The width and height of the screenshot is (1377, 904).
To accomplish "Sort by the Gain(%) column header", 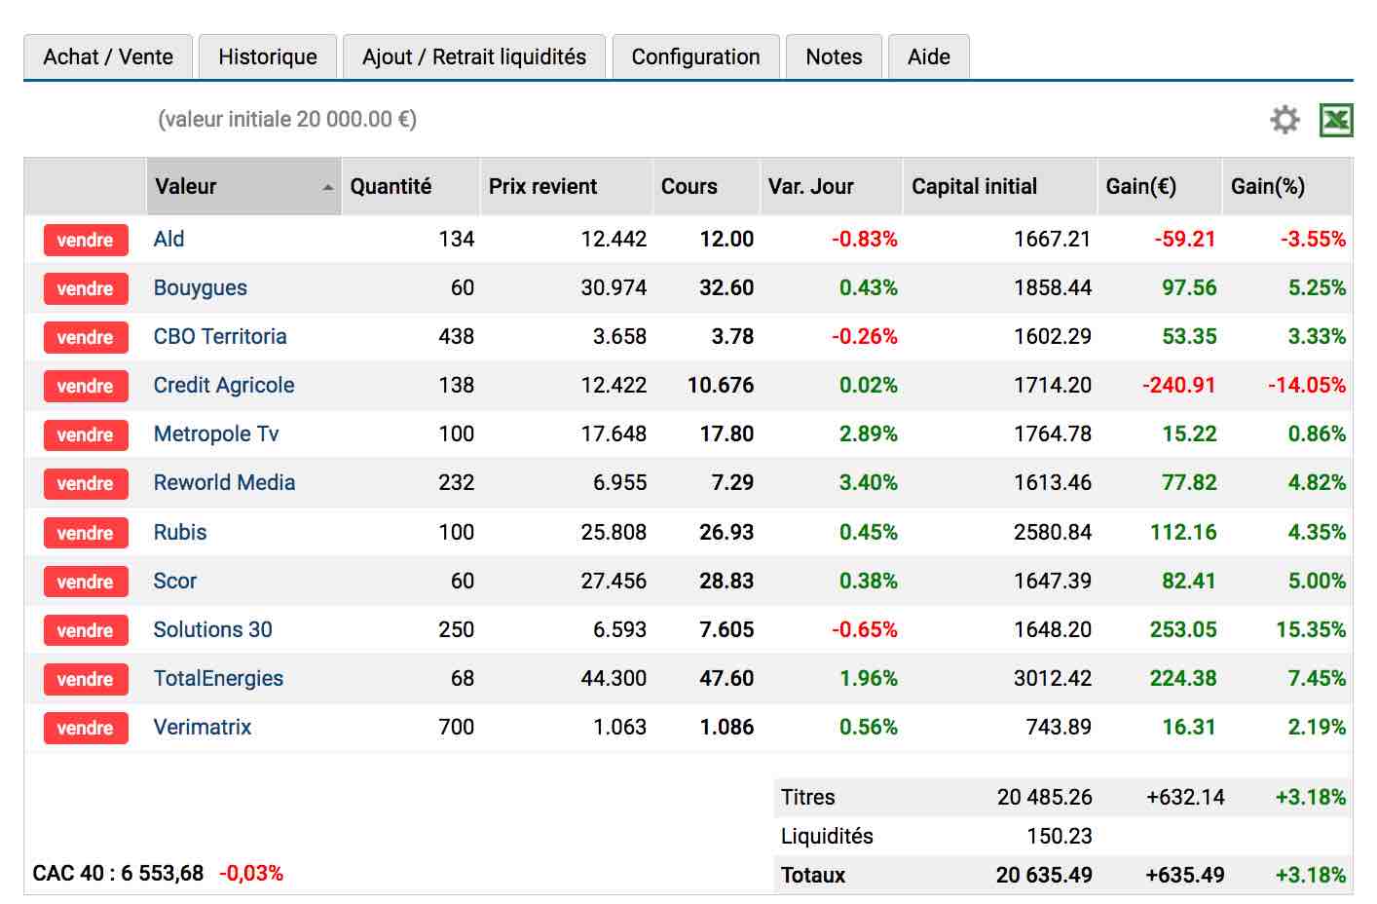I will click(x=1287, y=186).
